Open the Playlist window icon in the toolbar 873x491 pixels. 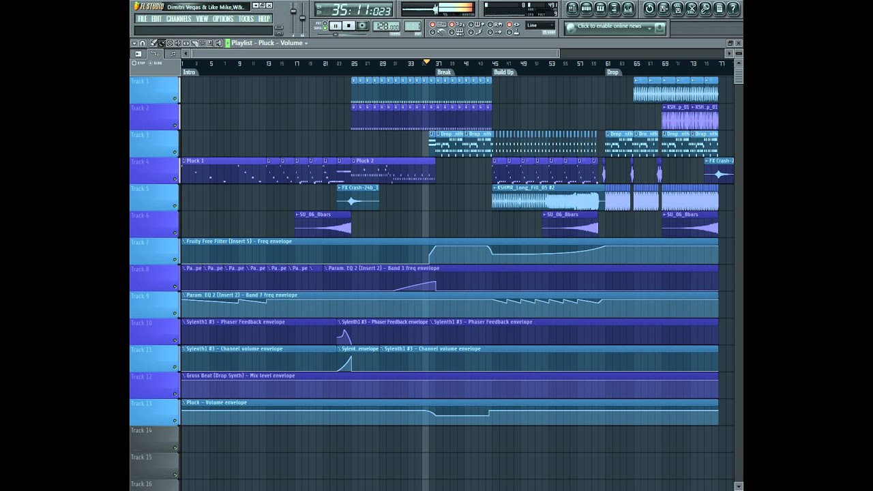[x=572, y=9]
